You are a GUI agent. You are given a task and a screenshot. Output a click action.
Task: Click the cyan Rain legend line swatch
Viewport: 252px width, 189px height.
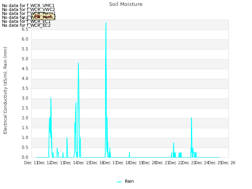pos(119,182)
